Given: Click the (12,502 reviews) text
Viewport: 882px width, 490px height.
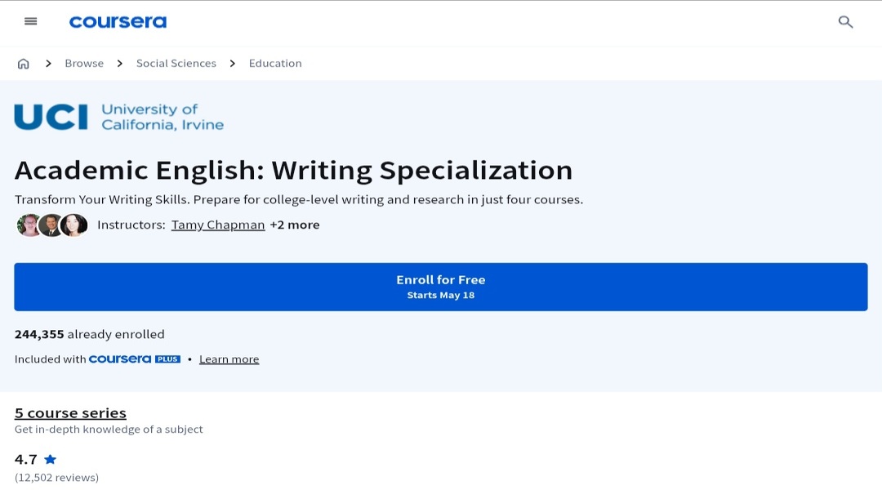Looking at the screenshot, I should point(56,477).
